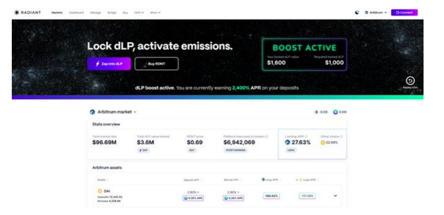The height and width of the screenshot is (215, 444).
Task: Click the Arbitrum icon beside 27.63%
Action: point(287,142)
